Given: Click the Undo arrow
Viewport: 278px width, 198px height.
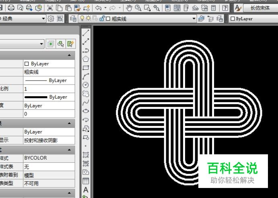Looking at the screenshot, I should (x=99, y=8).
